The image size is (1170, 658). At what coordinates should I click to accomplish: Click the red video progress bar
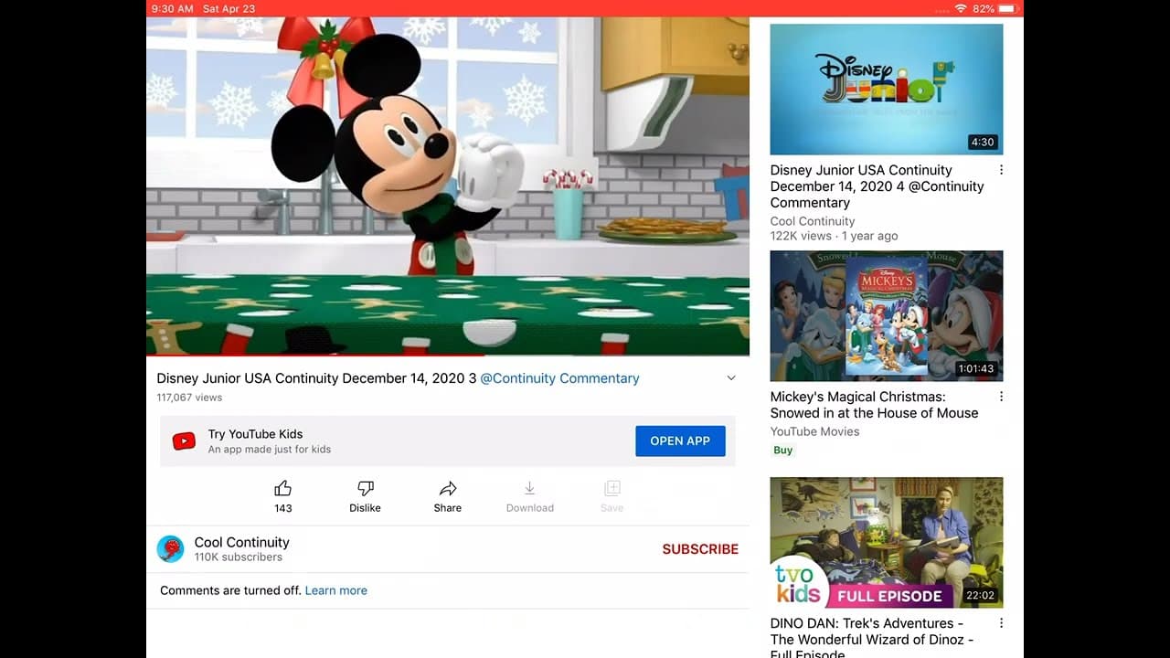click(x=448, y=355)
